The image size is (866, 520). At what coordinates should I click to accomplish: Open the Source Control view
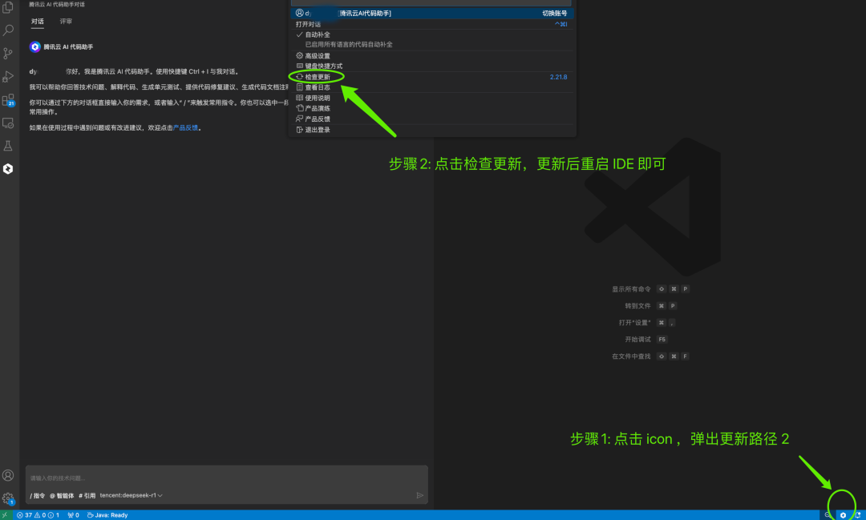[8, 54]
